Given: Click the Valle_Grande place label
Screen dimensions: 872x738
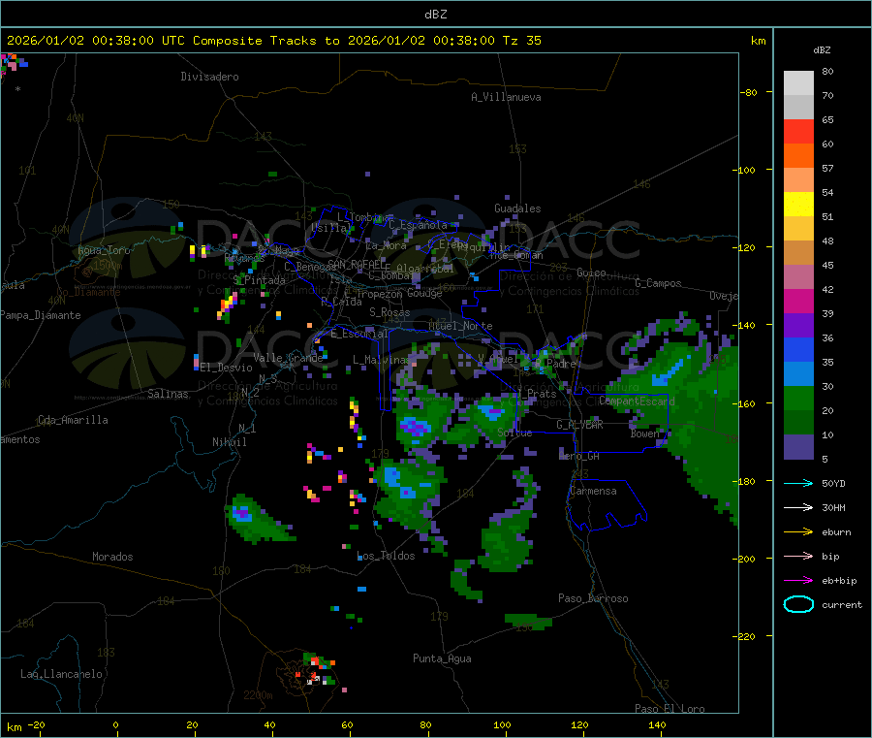Looking at the screenshot, I should (x=288, y=358).
